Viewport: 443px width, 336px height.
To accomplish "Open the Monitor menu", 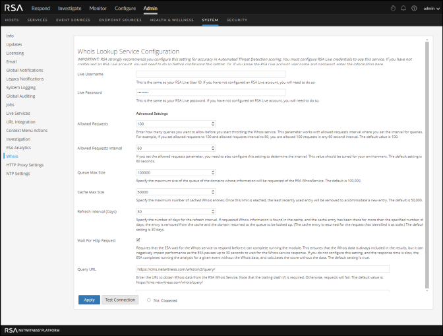I will tap(98, 8).
